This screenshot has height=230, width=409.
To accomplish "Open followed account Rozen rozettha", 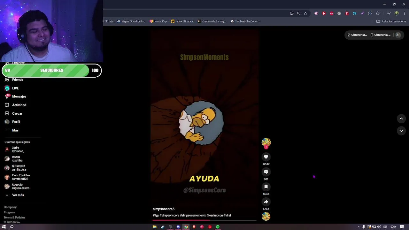I will tap(13, 159).
